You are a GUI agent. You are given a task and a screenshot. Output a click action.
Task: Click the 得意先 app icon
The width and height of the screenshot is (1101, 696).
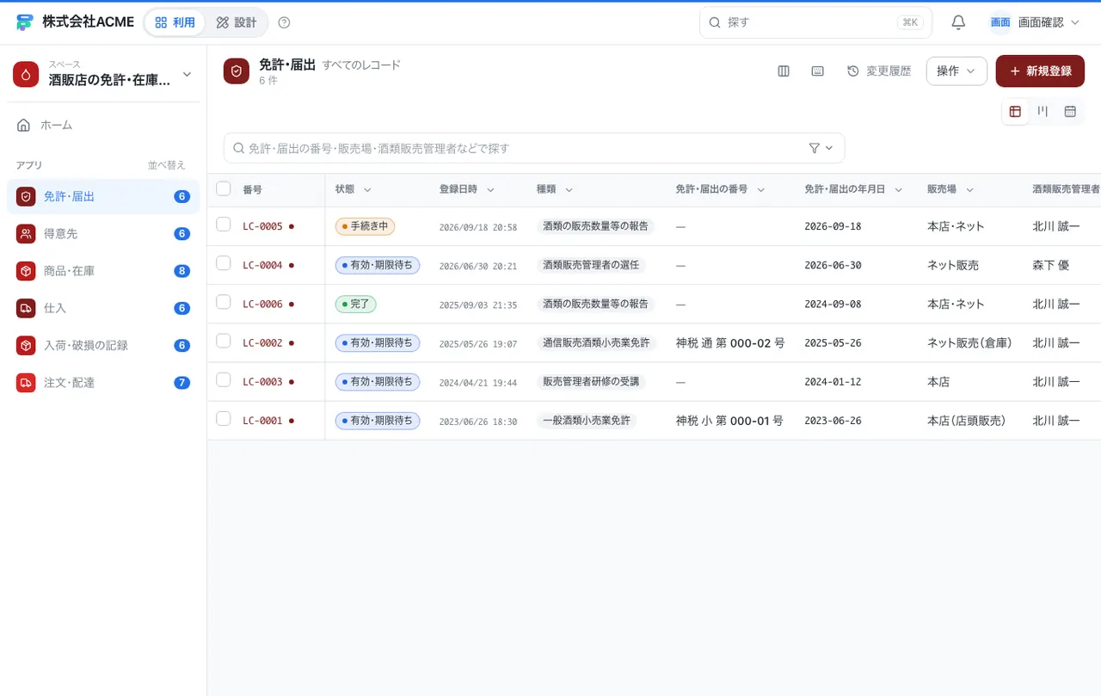click(26, 233)
